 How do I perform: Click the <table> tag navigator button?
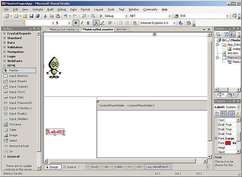pyautogui.click(x=119, y=167)
